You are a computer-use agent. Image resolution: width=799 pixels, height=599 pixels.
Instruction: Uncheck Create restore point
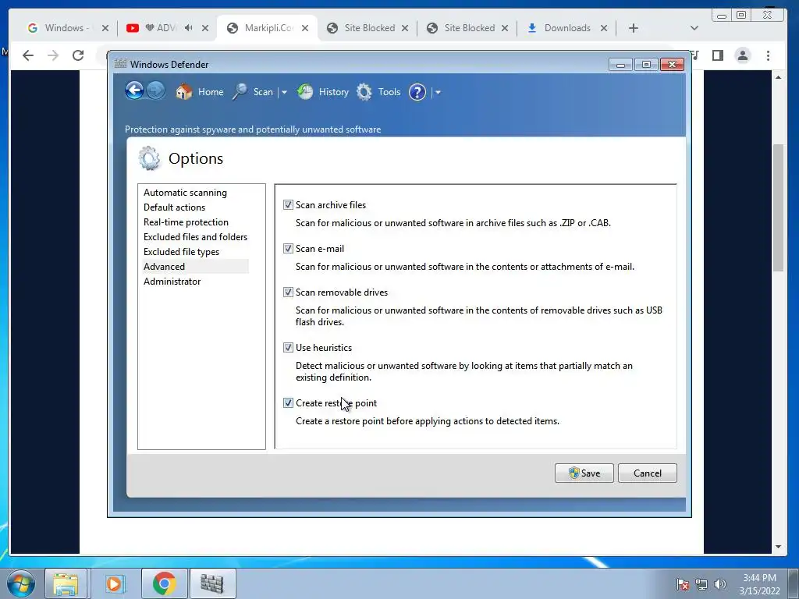[x=289, y=403]
